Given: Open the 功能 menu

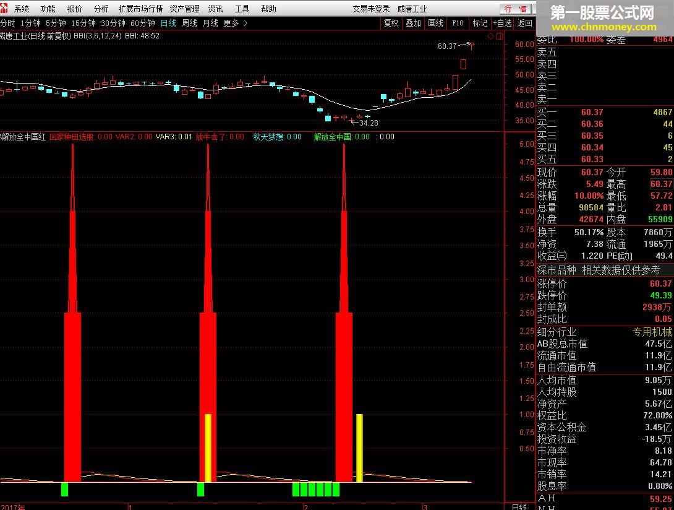Looking at the screenshot, I should (48, 9).
